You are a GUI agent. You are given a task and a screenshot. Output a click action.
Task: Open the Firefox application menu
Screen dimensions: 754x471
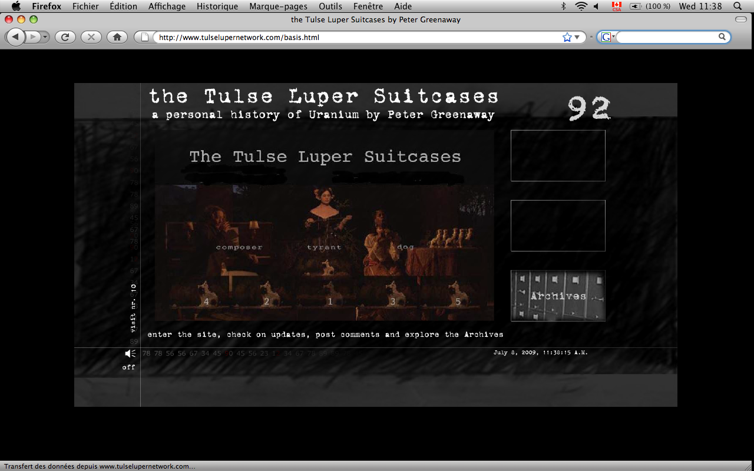click(47, 6)
